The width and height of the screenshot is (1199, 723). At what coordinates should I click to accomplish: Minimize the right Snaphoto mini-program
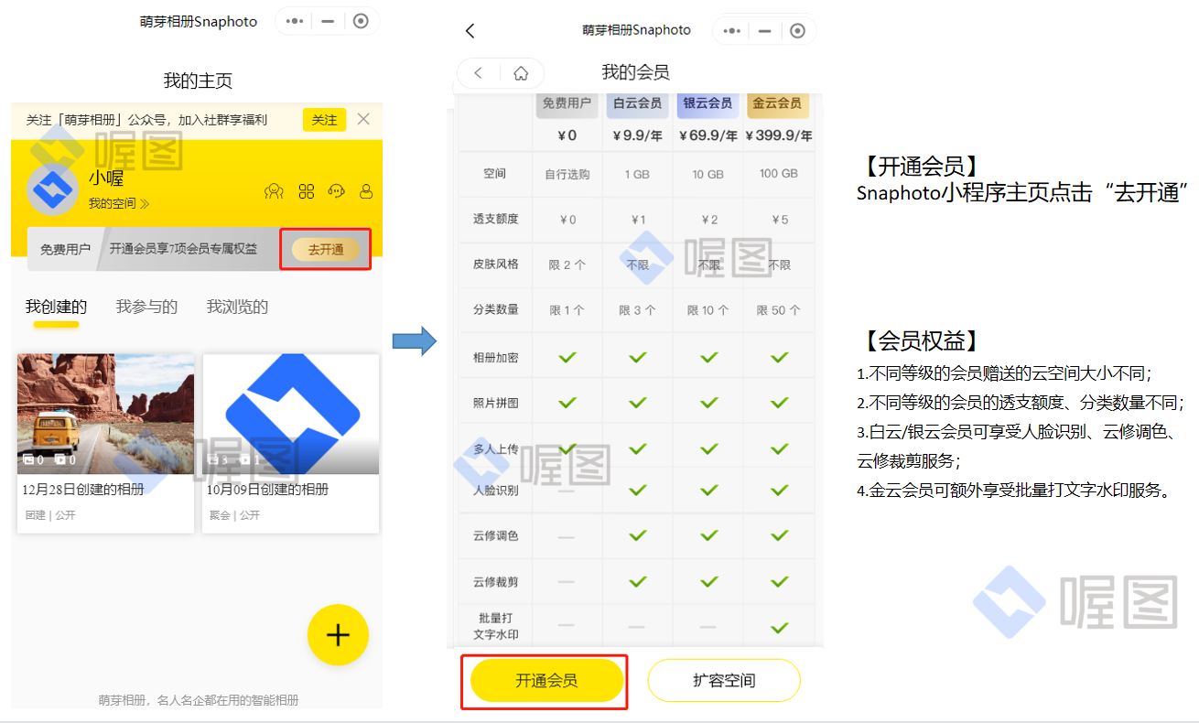764,30
